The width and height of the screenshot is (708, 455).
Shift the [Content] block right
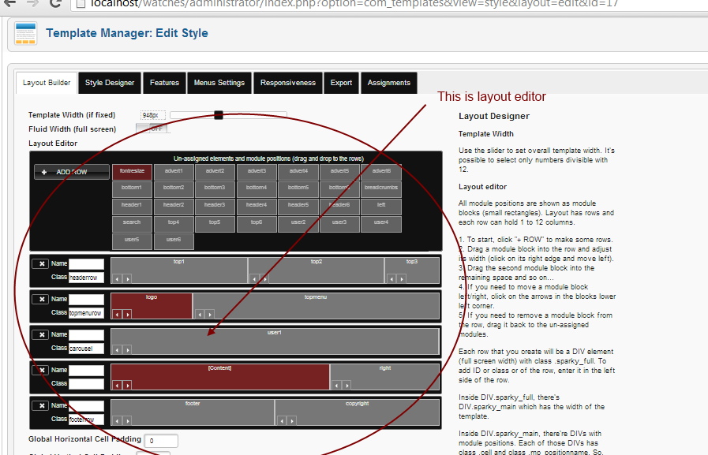(x=127, y=385)
